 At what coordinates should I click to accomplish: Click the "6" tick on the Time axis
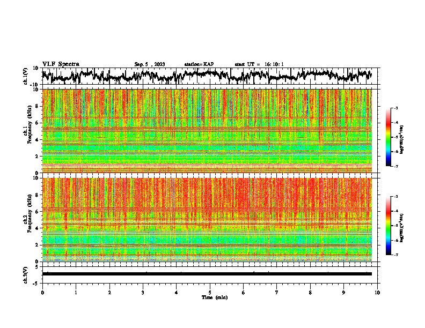(243, 293)
